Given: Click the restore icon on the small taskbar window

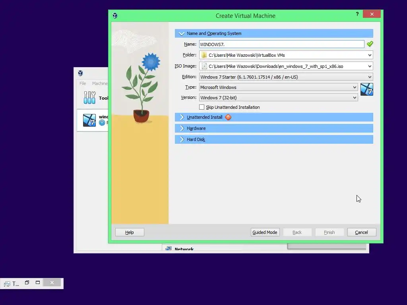Looking at the screenshot, I should pyautogui.click(x=27, y=282).
